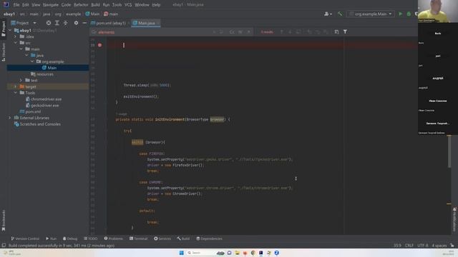
Task: Go to previous occurrence arrow in the find bar
Action: click(x=281, y=31)
